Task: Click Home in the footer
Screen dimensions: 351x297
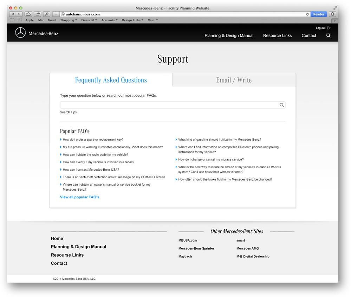Action: (x=57, y=238)
